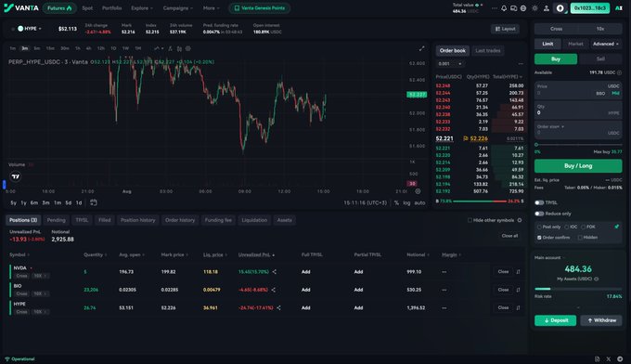This screenshot has height=364, width=631.
Task: Click the Deposit button
Action: pos(555,320)
